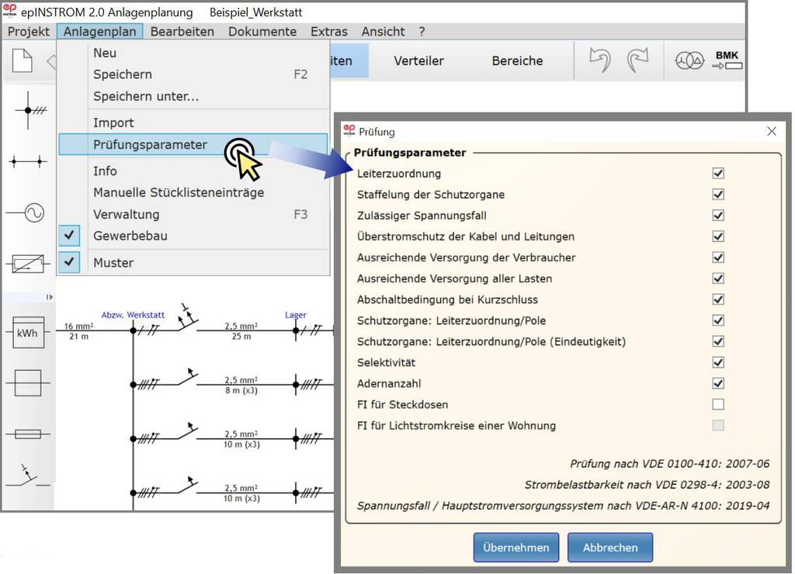Open Verwaltung menu entry
The image size is (795, 574).
point(193,214)
